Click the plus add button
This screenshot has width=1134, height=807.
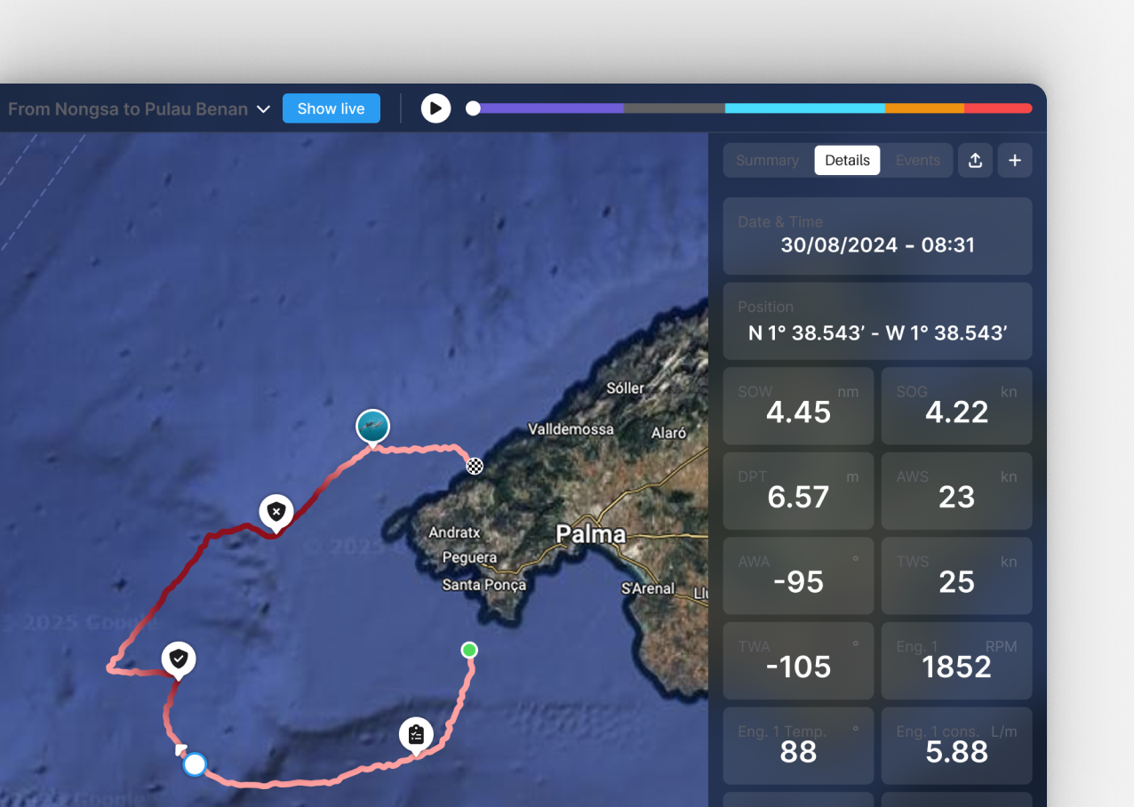tap(1015, 160)
